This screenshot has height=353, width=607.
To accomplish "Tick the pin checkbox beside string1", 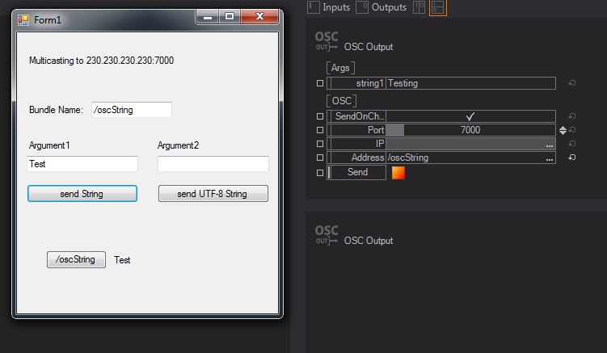I will pos(319,83).
